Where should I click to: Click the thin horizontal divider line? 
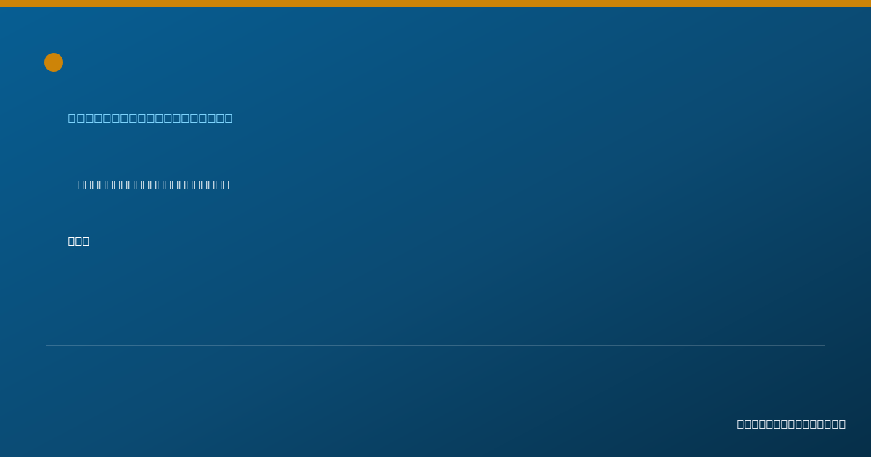pyautogui.click(x=435, y=345)
